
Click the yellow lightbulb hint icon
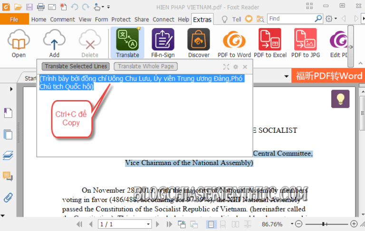[340, 99]
